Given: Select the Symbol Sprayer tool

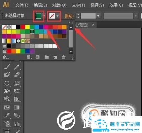Looking at the screenshot, I should coord(7,124).
